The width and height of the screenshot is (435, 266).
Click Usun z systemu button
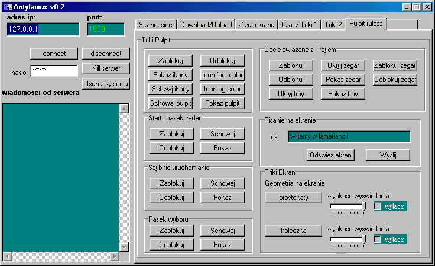point(106,84)
